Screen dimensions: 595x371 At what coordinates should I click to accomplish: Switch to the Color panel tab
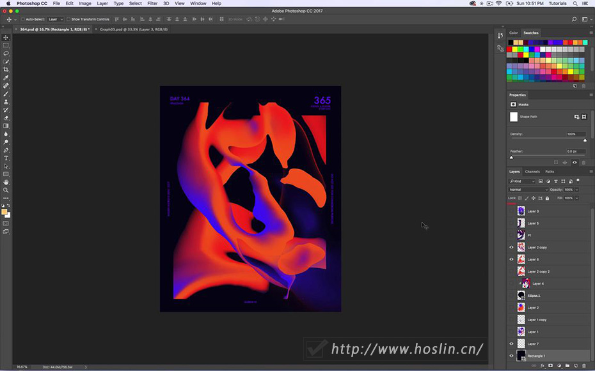point(513,33)
